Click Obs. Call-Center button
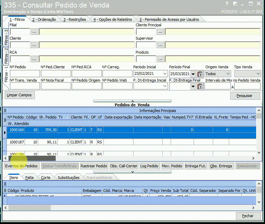 124,166
